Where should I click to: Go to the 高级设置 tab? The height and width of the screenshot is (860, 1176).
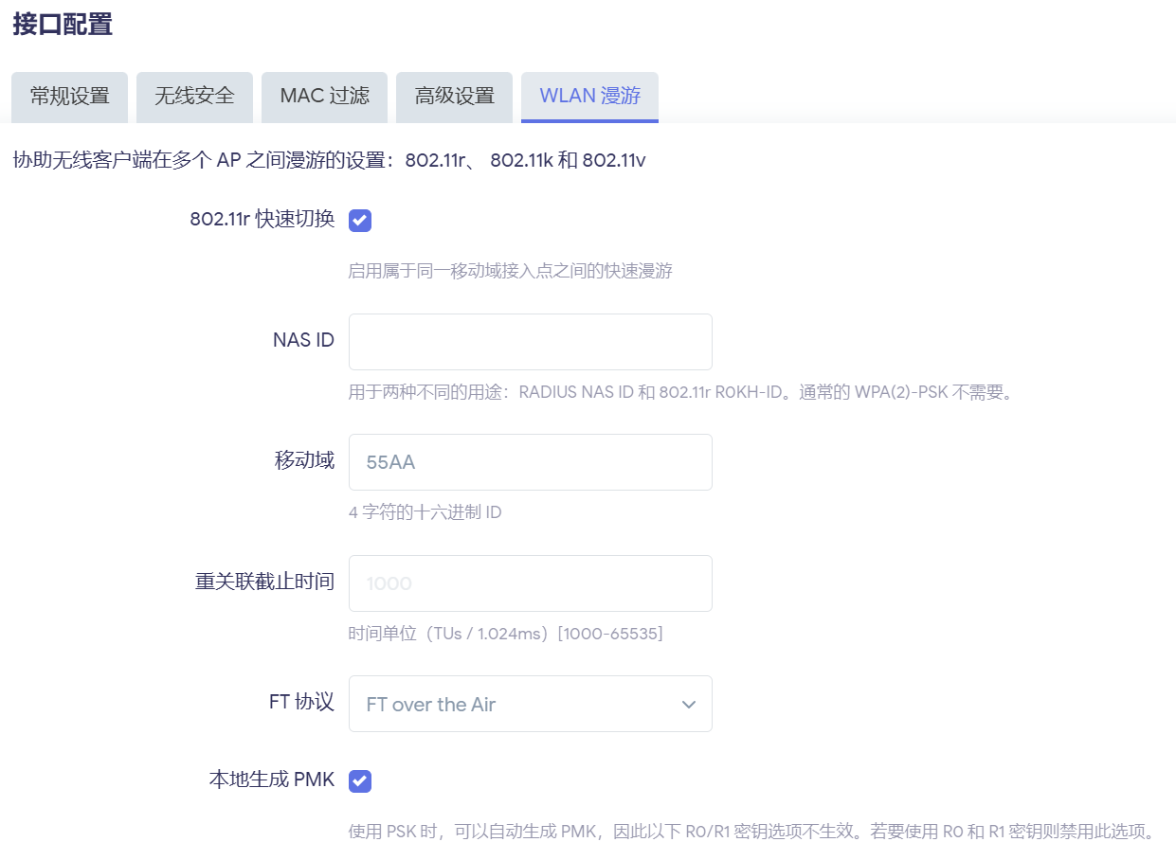pos(454,97)
